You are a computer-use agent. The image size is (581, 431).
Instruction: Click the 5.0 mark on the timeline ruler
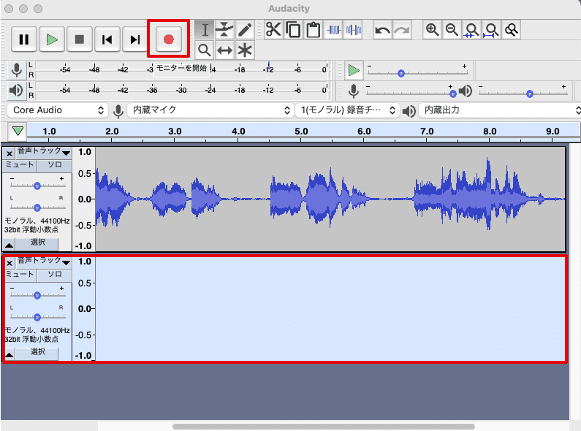click(301, 131)
